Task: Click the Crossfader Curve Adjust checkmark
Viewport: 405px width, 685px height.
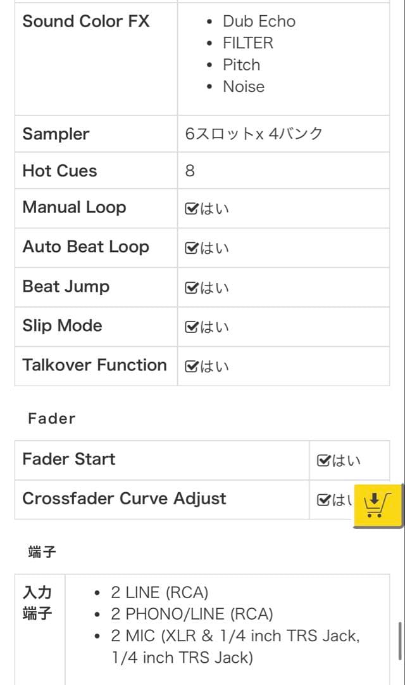Action: pyautogui.click(x=323, y=500)
